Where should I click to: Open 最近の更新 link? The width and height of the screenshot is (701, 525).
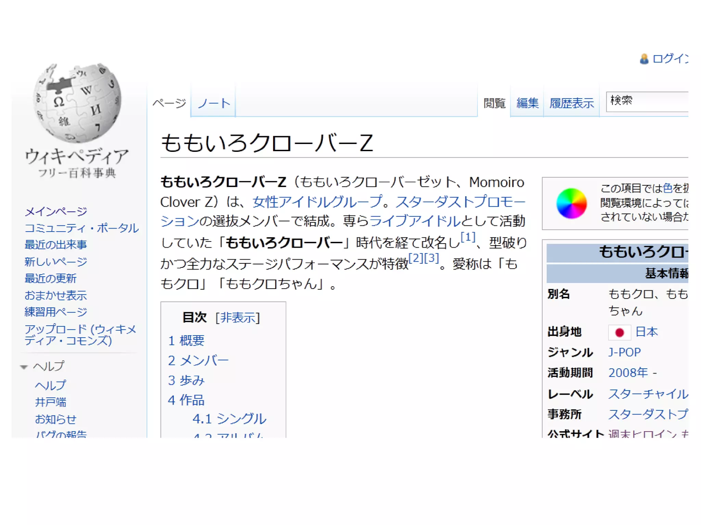[x=51, y=278]
